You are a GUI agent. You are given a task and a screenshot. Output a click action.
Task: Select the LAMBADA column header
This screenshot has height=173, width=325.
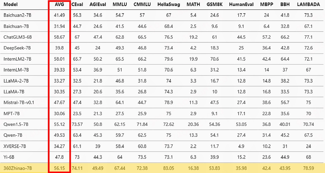308,5
